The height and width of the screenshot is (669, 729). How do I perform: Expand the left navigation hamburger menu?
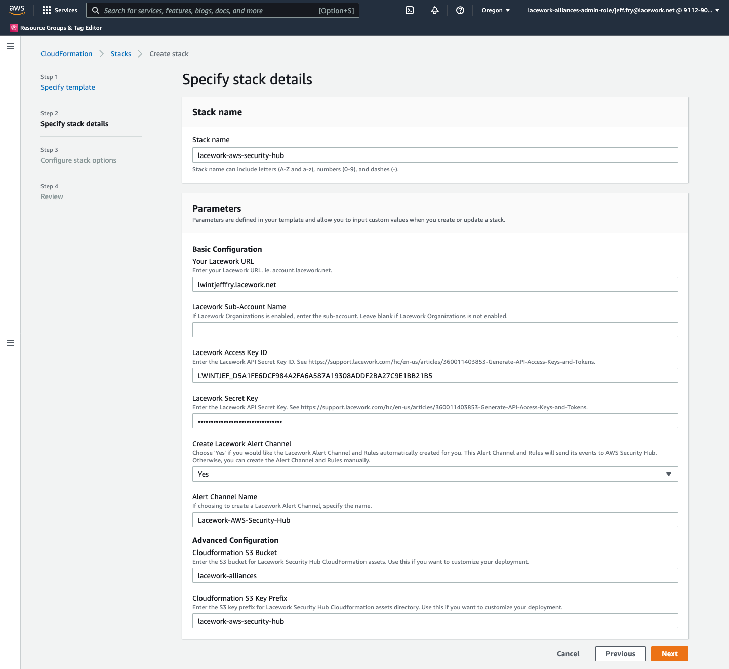click(10, 46)
